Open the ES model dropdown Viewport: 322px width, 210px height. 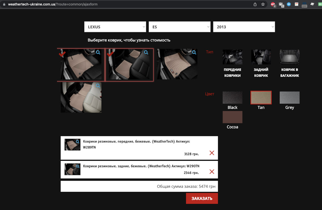pyautogui.click(x=179, y=27)
